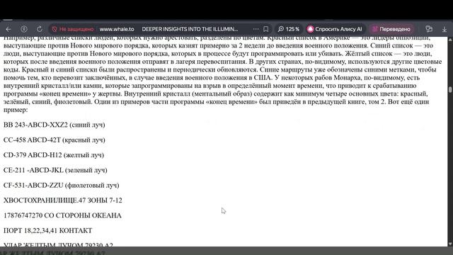Click the scrollbar down arrow
Screen dimensions: 453x255
tap(450, 244)
